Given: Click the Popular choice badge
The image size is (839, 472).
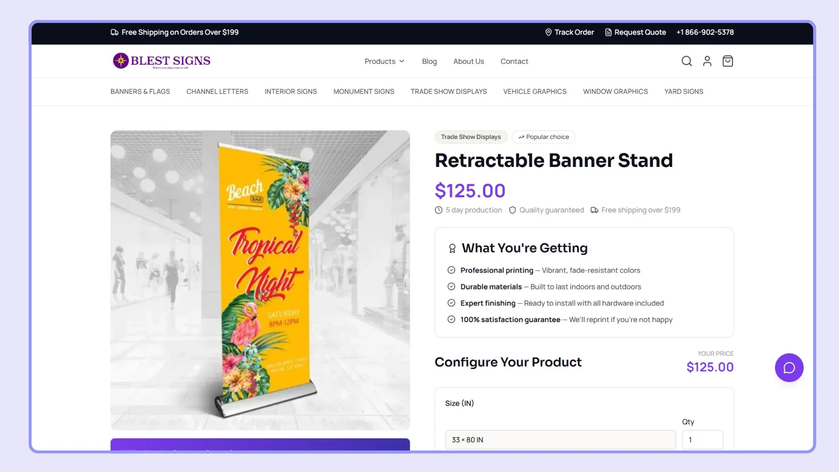Looking at the screenshot, I should point(543,137).
